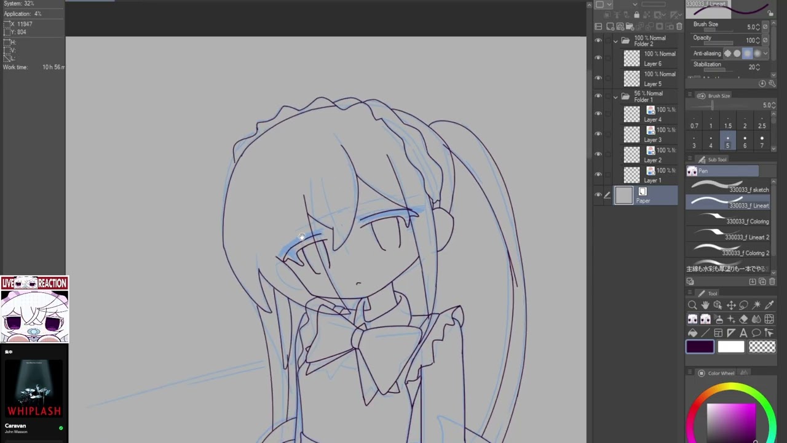Viewport: 787px width, 443px height.
Task: Select the Frame border tool
Action: (x=718, y=333)
